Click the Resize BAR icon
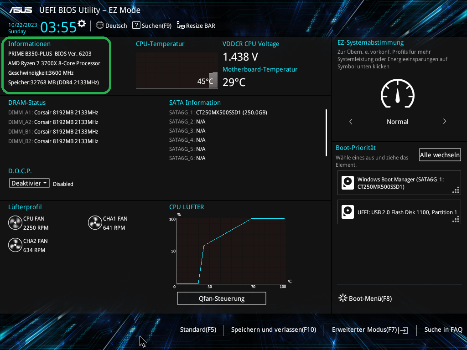Screen dimensions: 467x350 tap(181, 26)
